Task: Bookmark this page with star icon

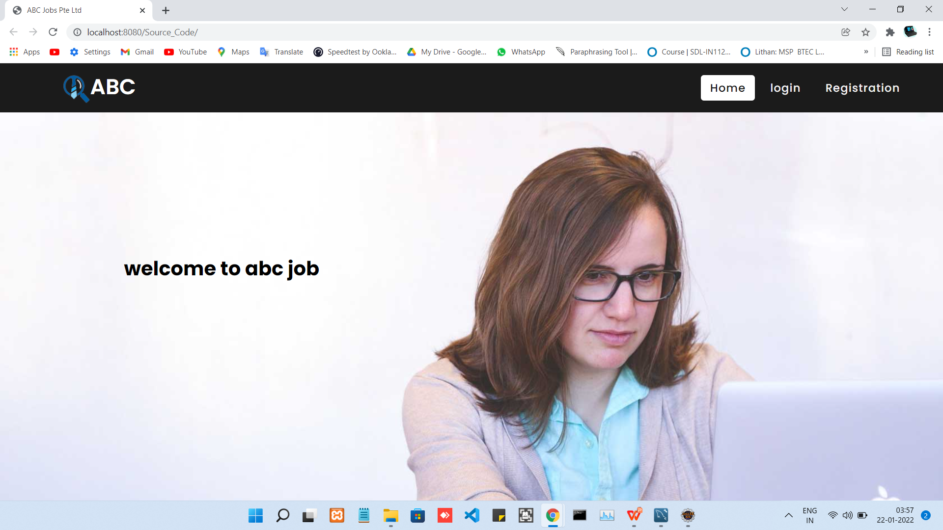Action: (x=865, y=32)
